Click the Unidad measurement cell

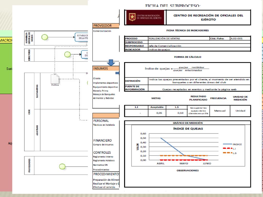click(x=240, y=111)
